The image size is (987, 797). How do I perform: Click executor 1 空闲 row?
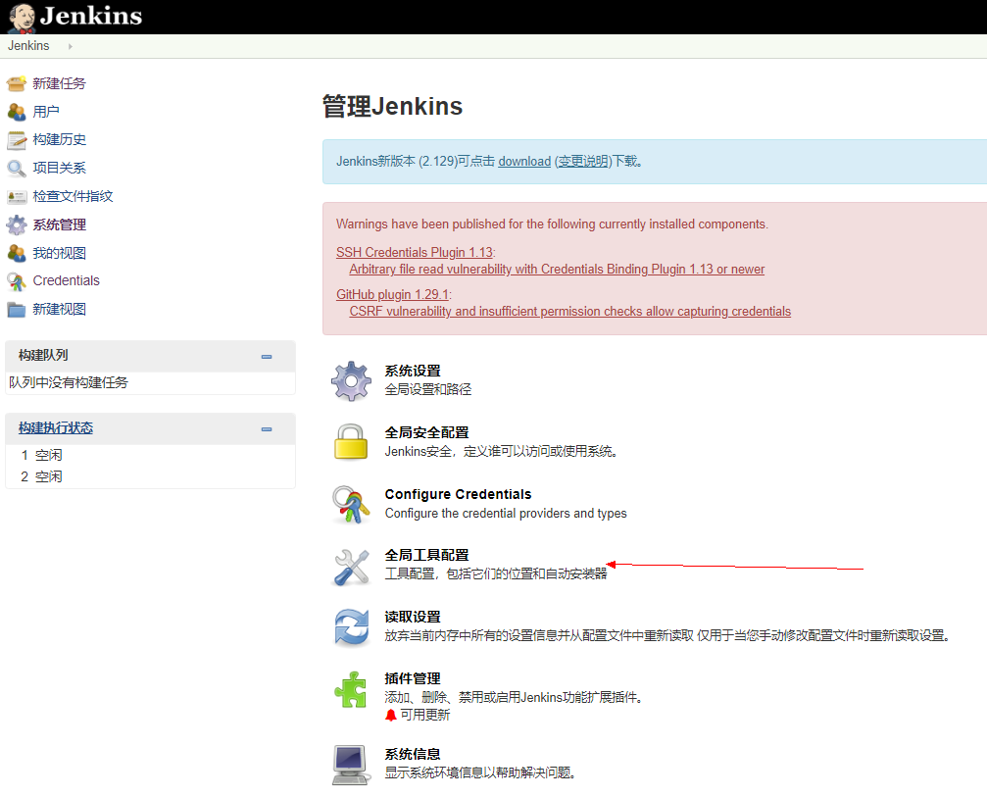click(x=150, y=455)
